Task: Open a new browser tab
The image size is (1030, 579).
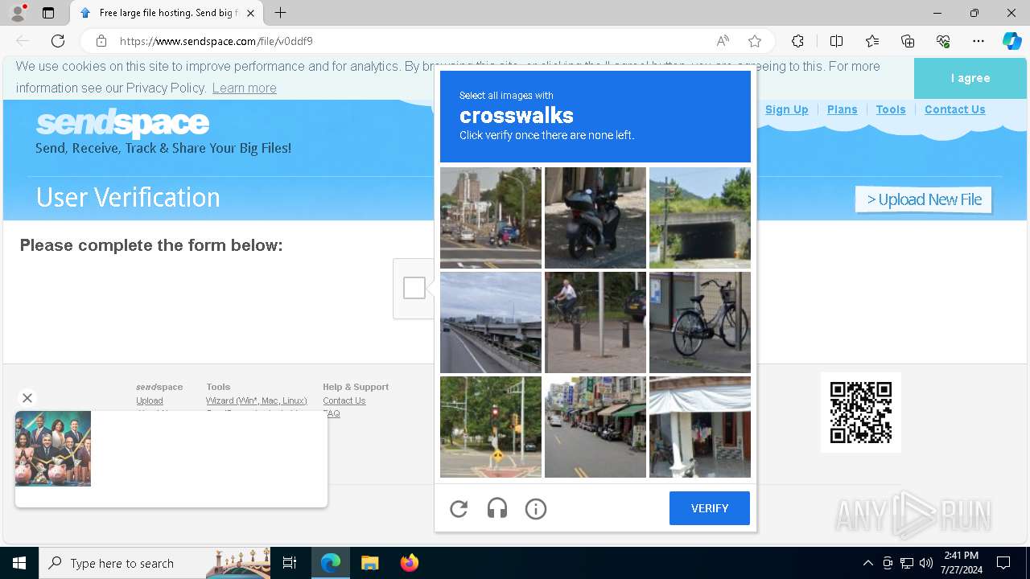Action: coord(280,13)
